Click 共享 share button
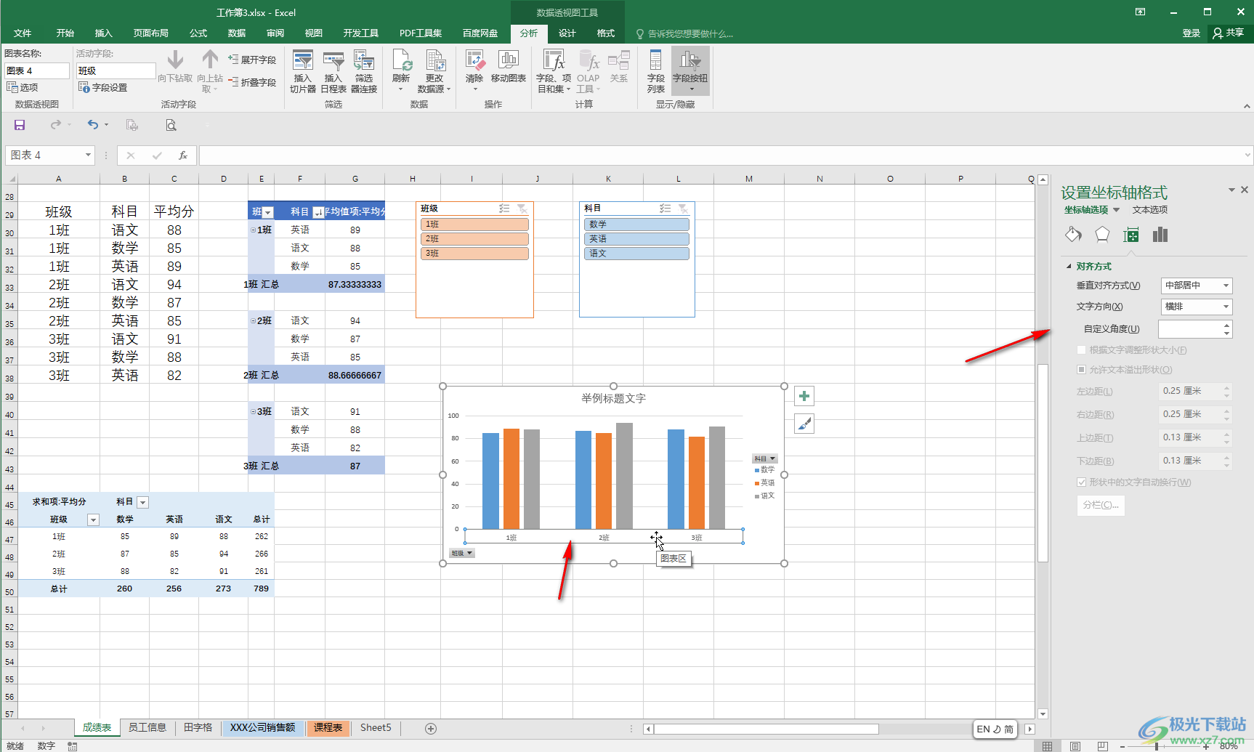Screen dimensions: 1254x752 pyautogui.click(x=1229, y=33)
